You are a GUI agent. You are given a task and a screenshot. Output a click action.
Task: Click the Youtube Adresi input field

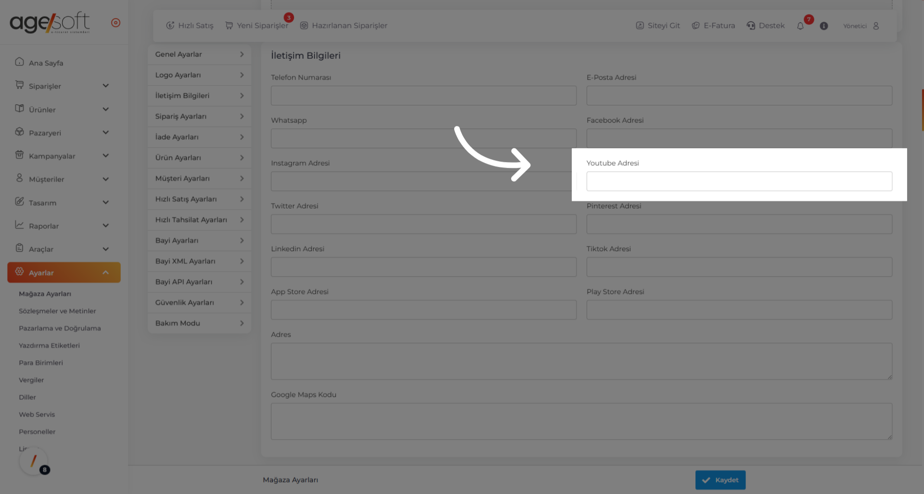[x=739, y=181]
